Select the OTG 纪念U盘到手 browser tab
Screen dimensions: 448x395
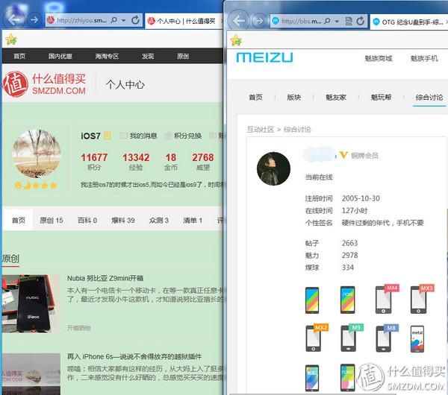pyautogui.click(x=409, y=22)
